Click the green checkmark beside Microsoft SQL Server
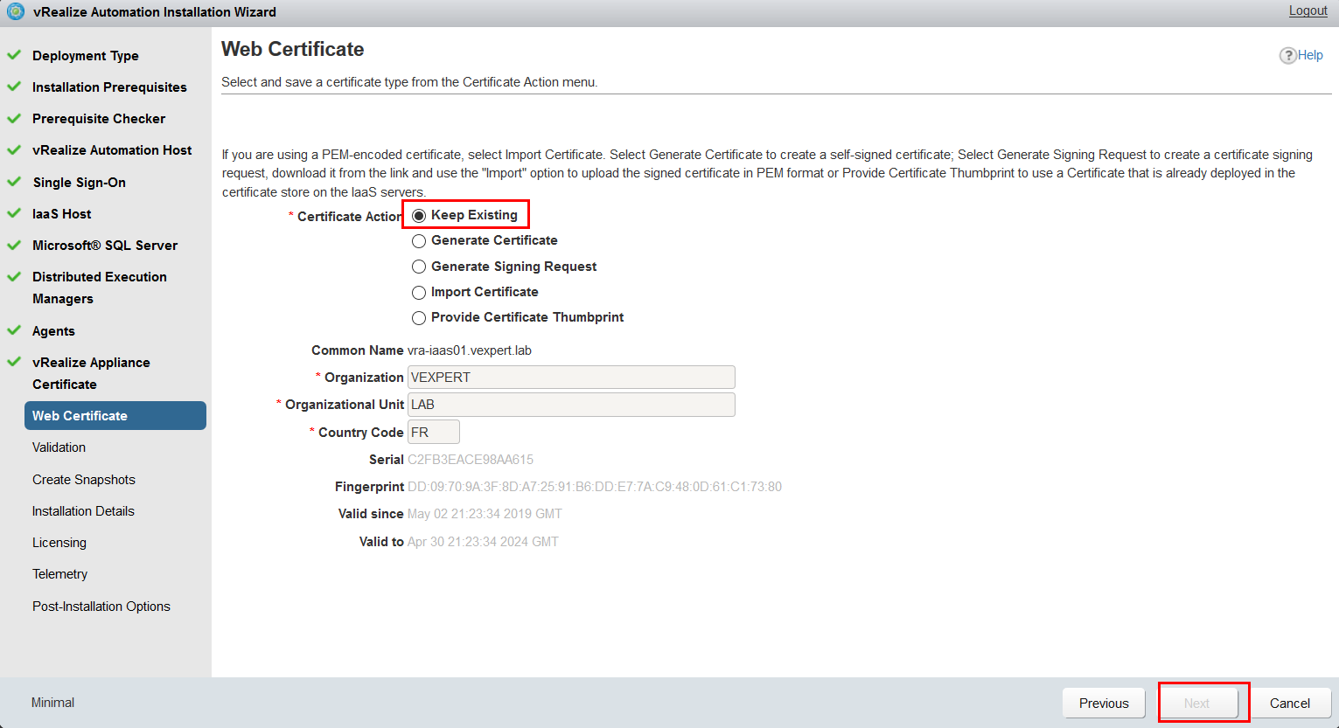Screen dimensions: 1339x728 14,245
